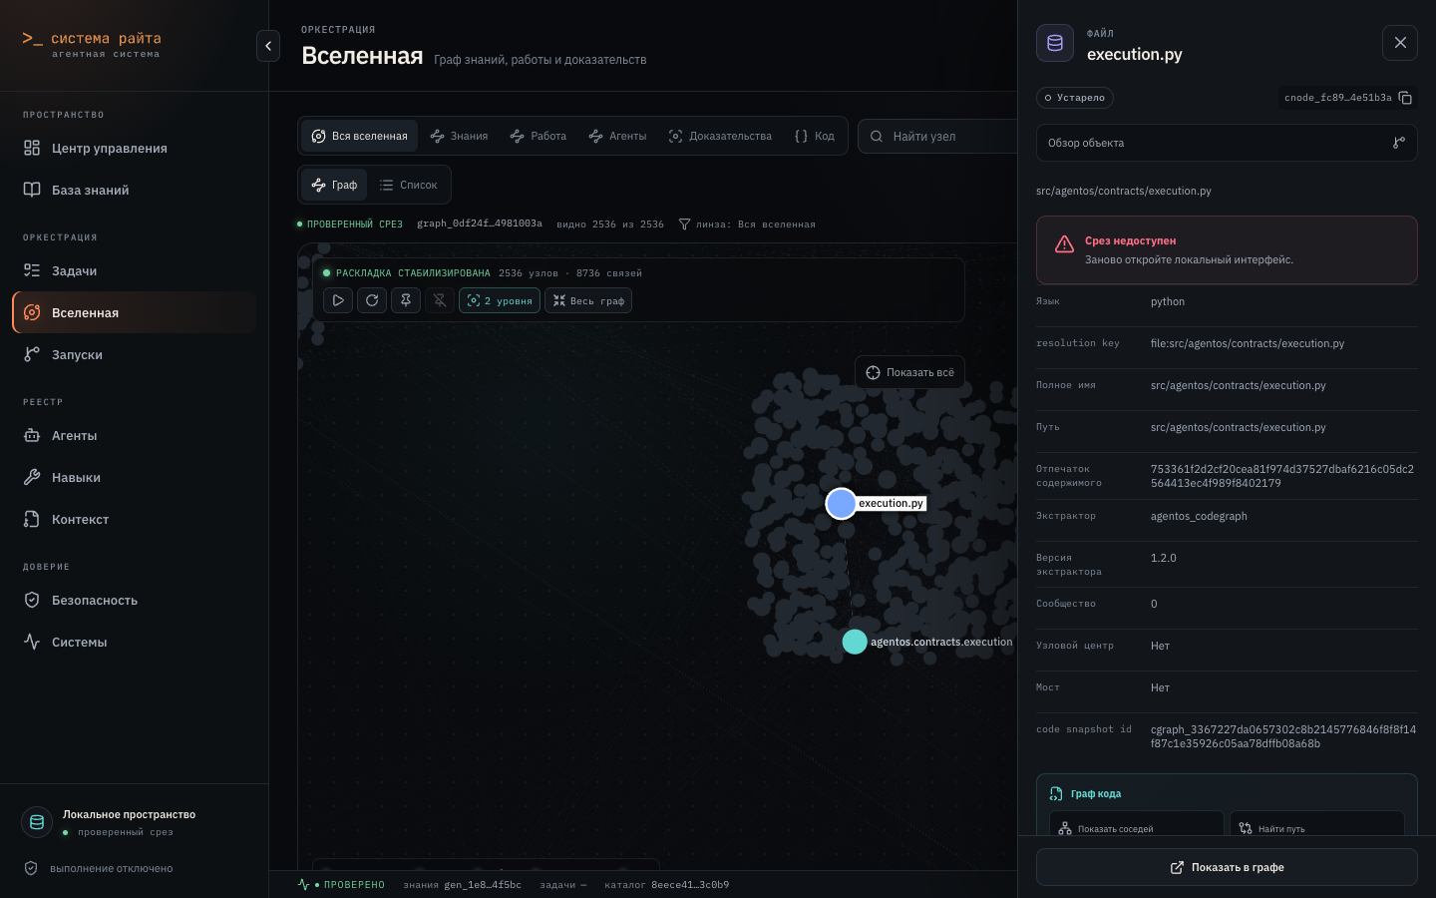Viewport: 1436px width, 898px height.
Task: Click the unpin nodes icon
Action: click(440, 300)
